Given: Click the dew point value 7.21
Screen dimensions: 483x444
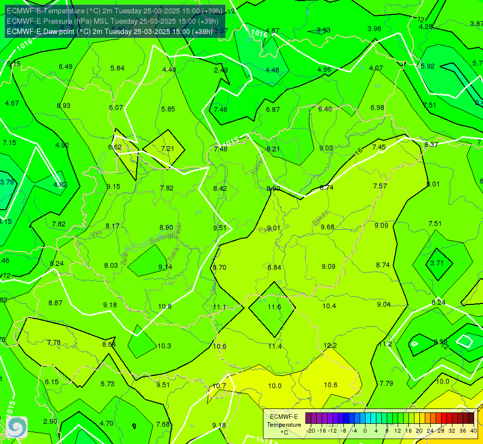Looking at the screenshot, I should click(x=168, y=149).
